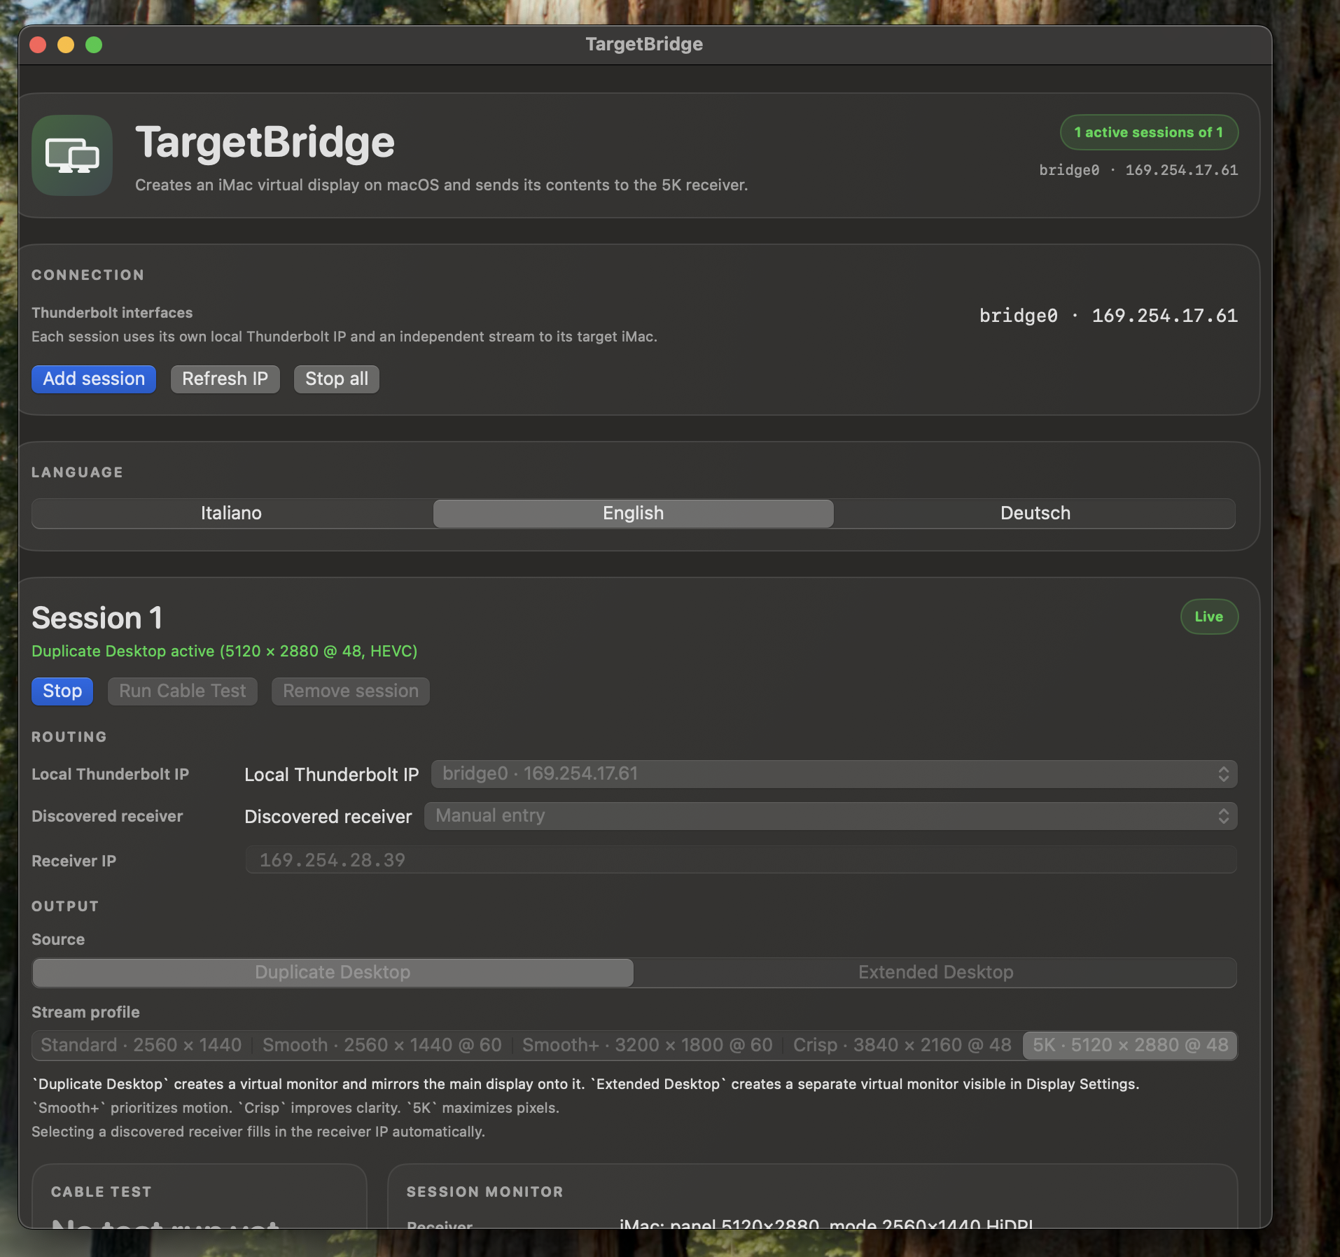Click the '1 active sessions of 1' badge
The height and width of the screenshot is (1257, 1340).
[1149, 132]
